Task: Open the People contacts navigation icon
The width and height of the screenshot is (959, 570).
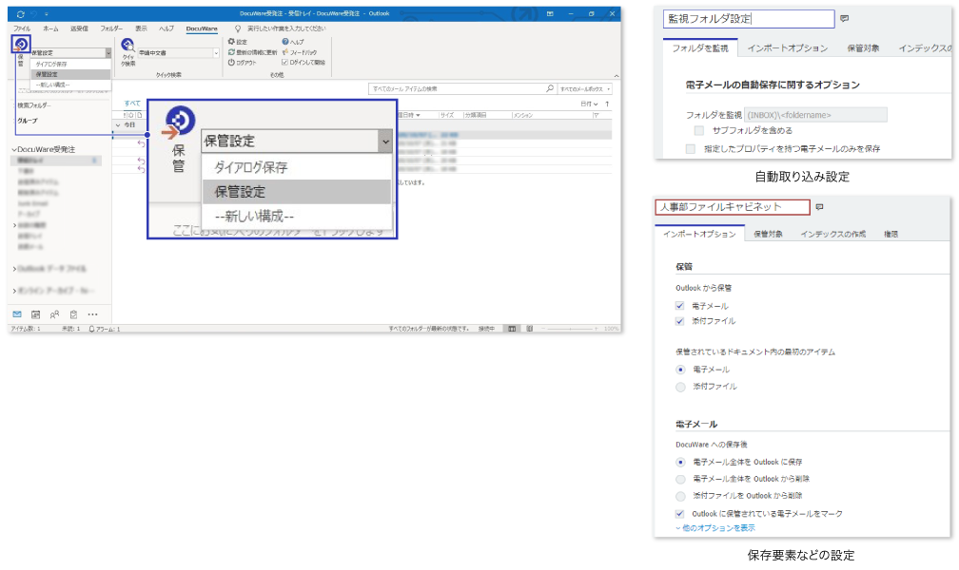Action: coord(54,313)
